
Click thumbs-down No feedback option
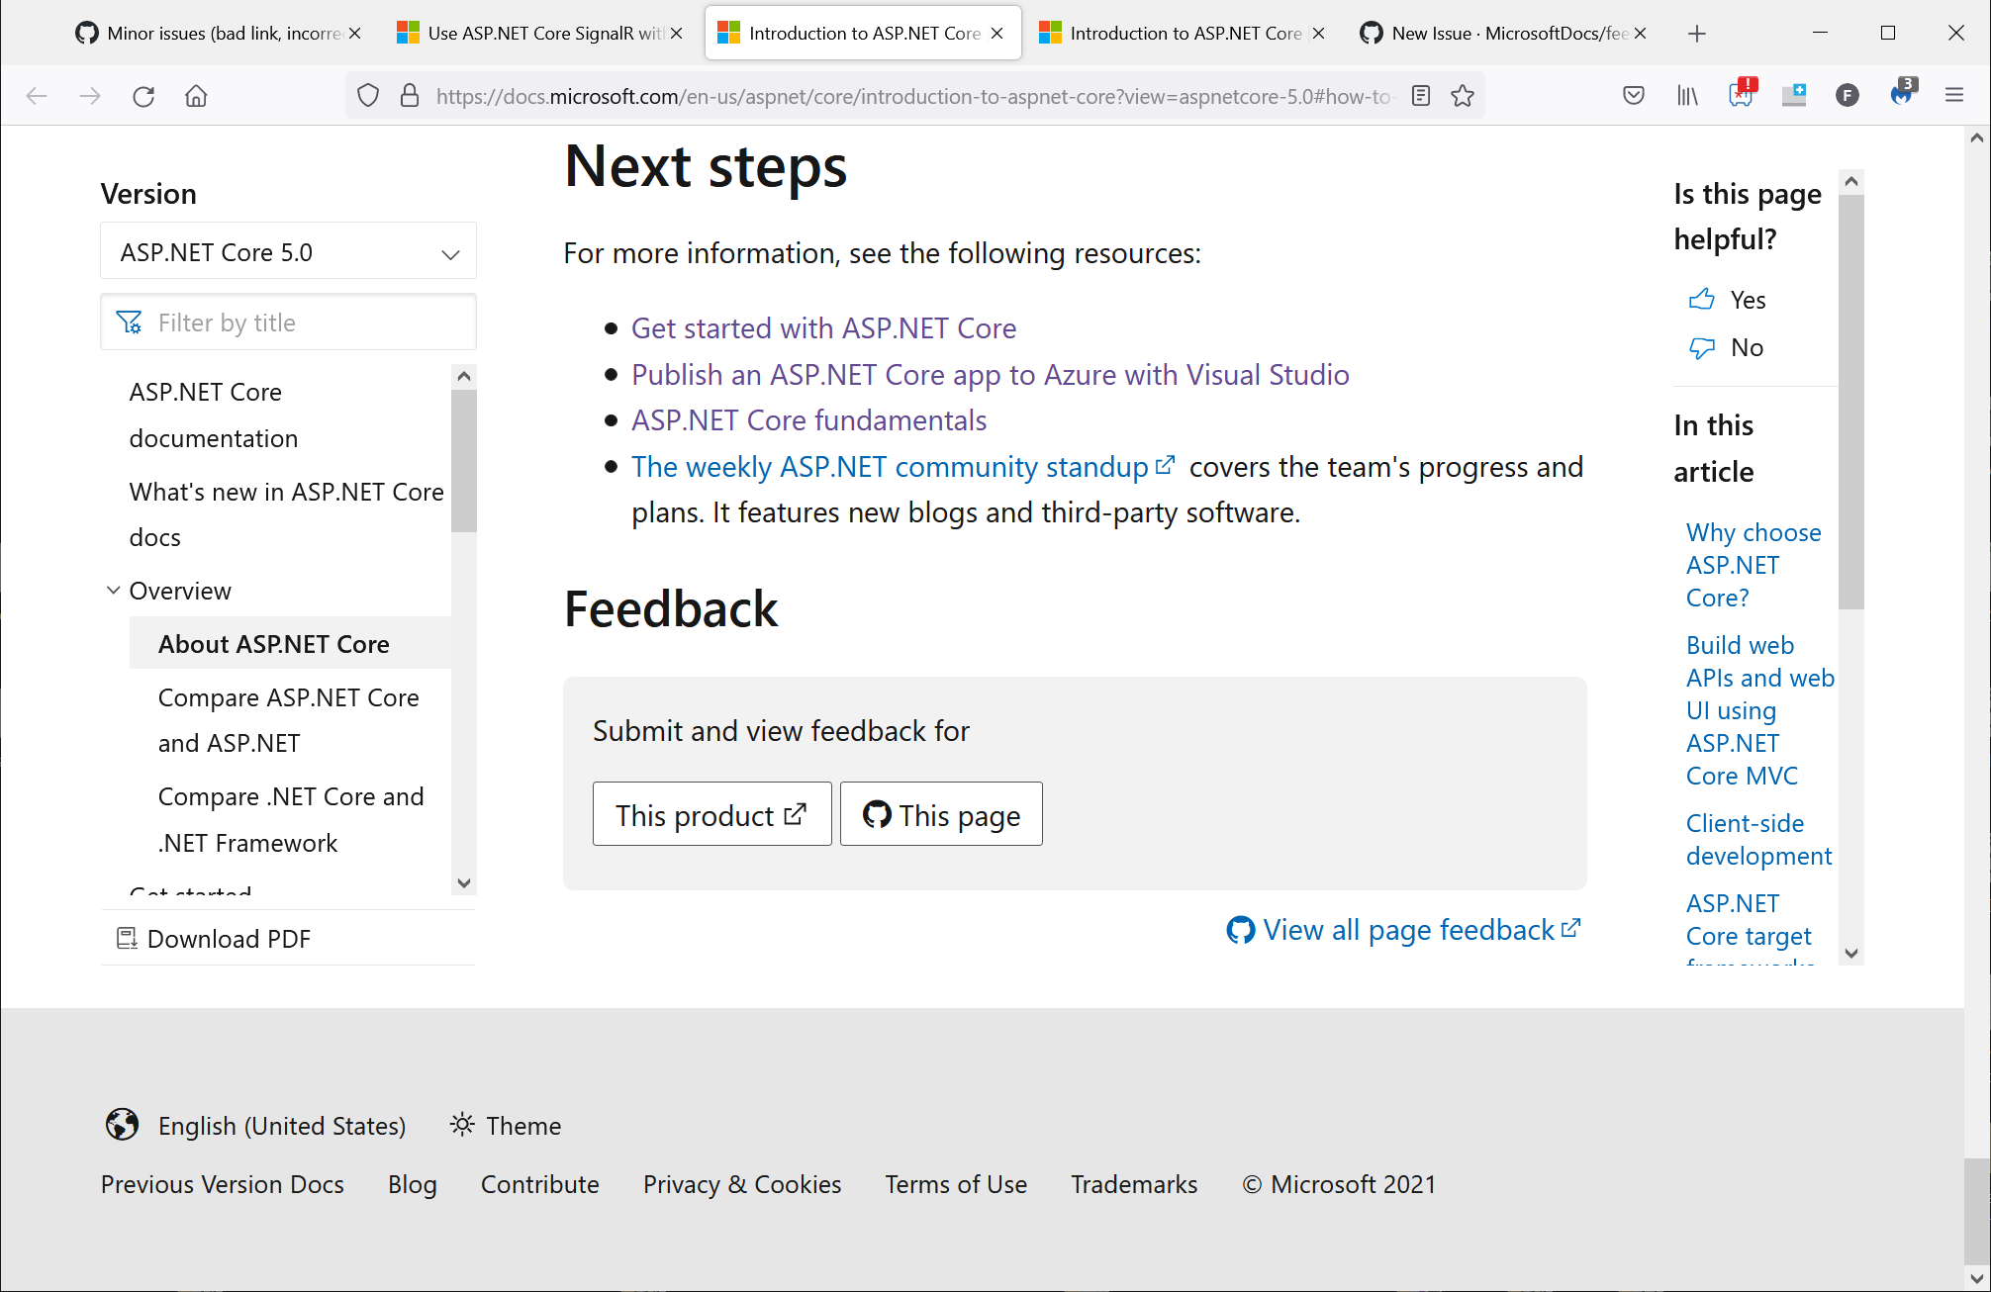click(x=1727, y=348)
